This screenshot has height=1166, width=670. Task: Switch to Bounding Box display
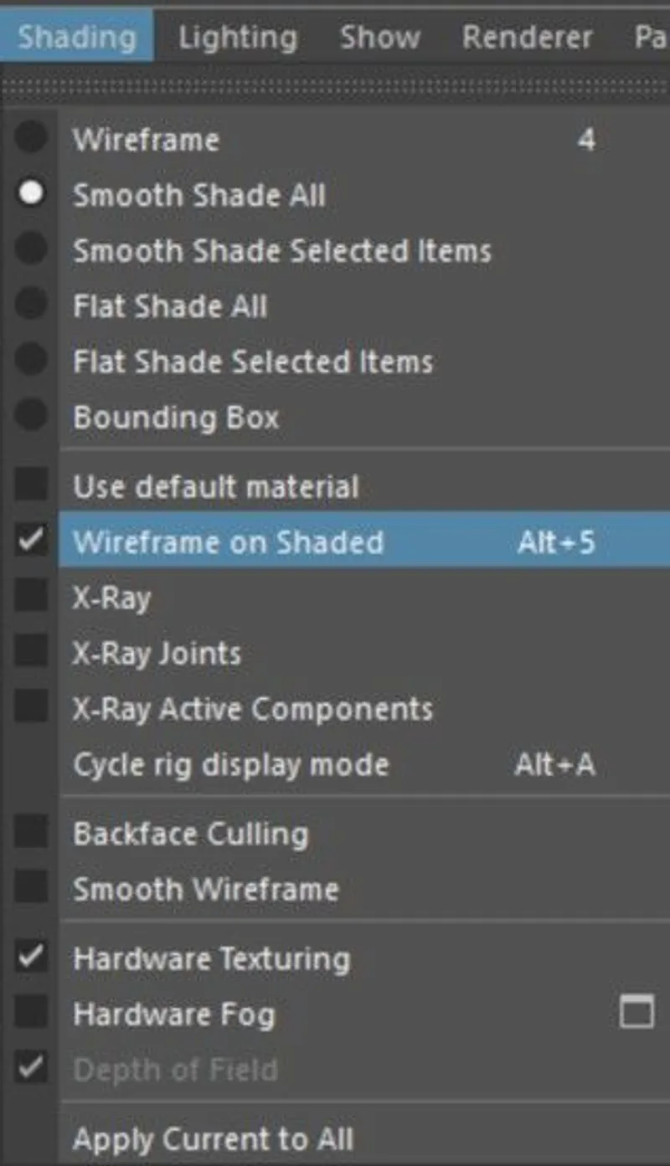[x=174, y=416]
